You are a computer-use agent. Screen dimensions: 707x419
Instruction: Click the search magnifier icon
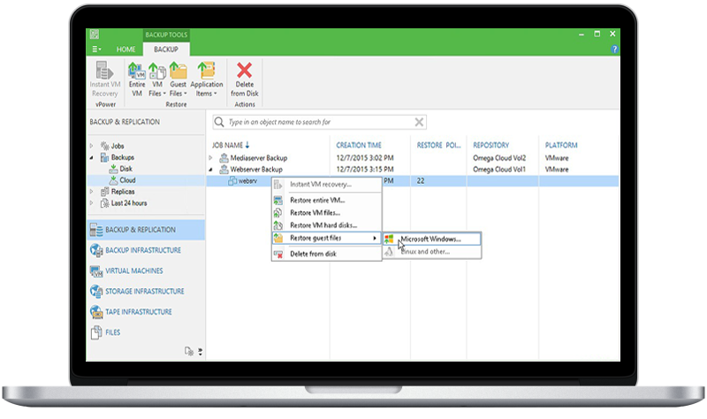pos(219,122)
